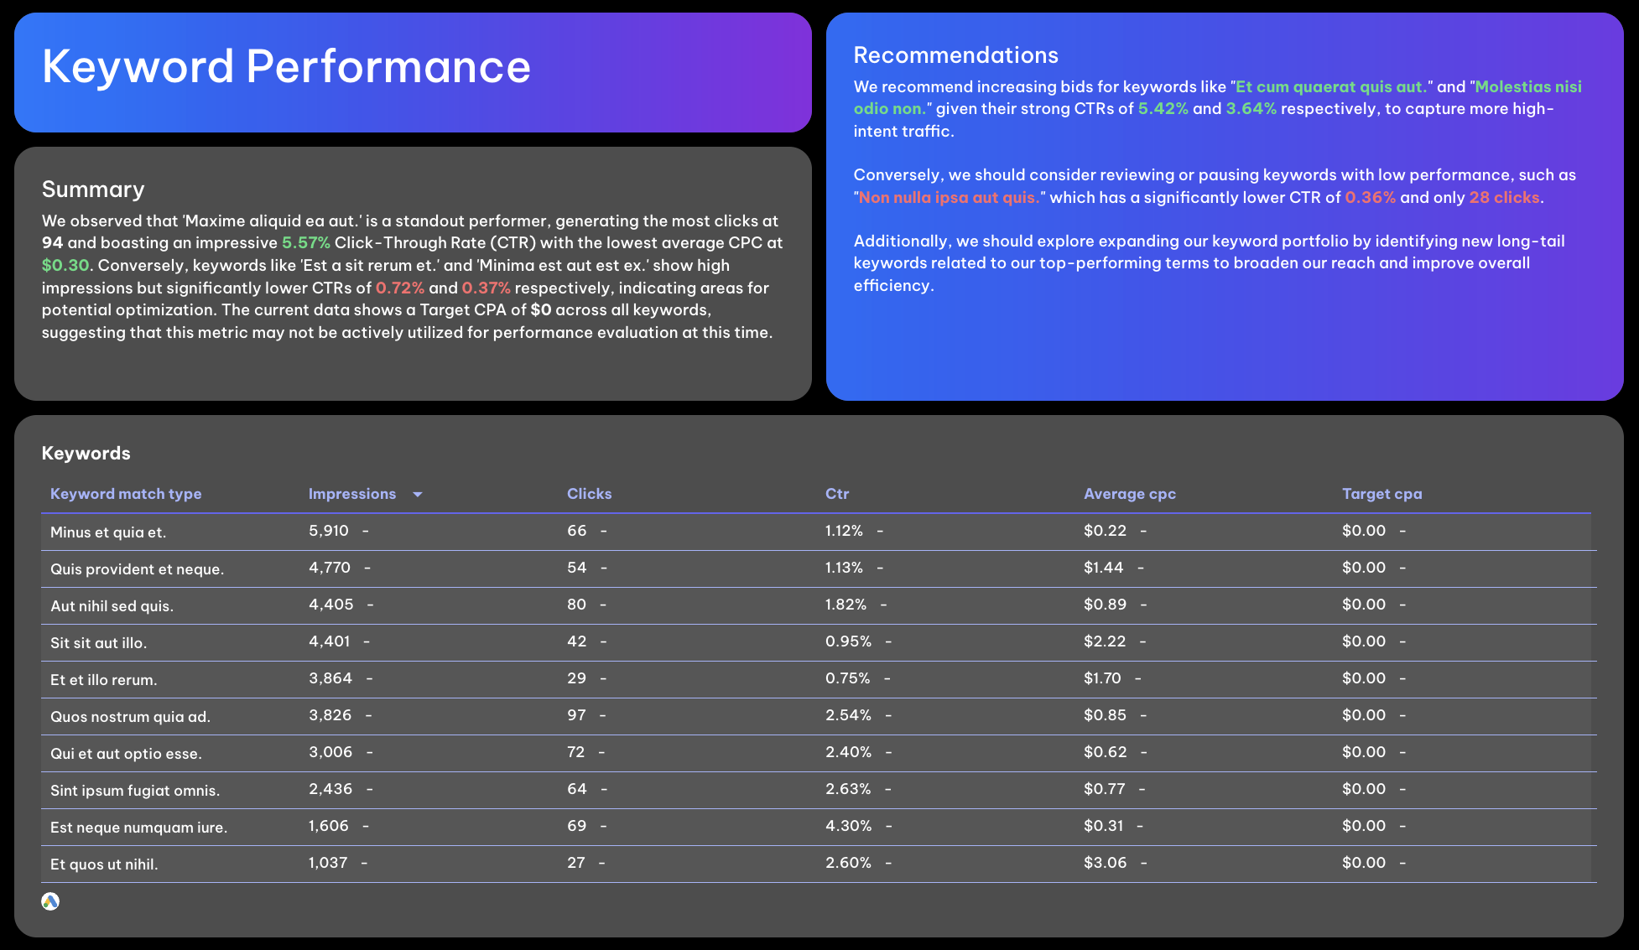Click the red 0.36% CTR figure
Image resolution: width=1639 pixels, height=950 pixels.
(1371, 197)
